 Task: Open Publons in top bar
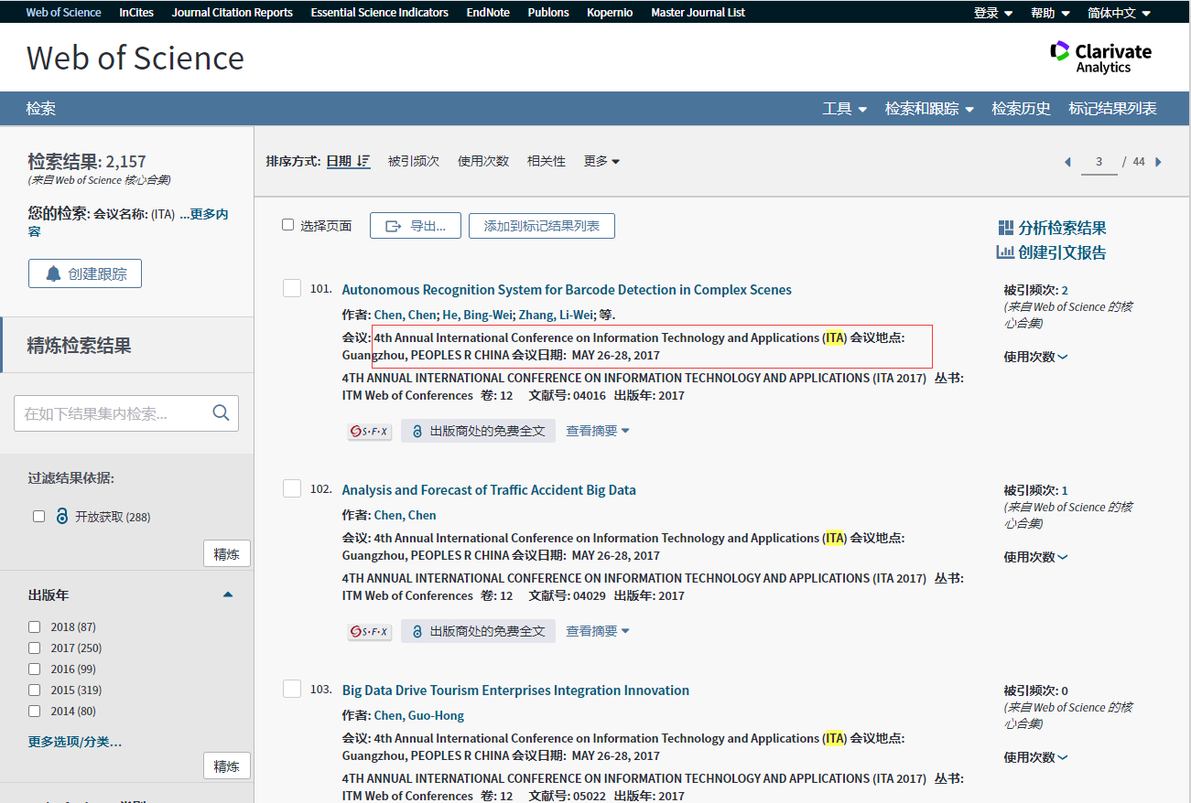click(548, 13)
